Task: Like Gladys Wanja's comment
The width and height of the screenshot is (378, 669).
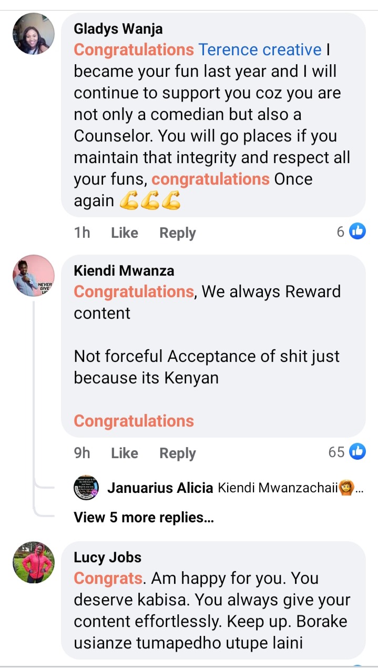Action: tap(125, 233)
